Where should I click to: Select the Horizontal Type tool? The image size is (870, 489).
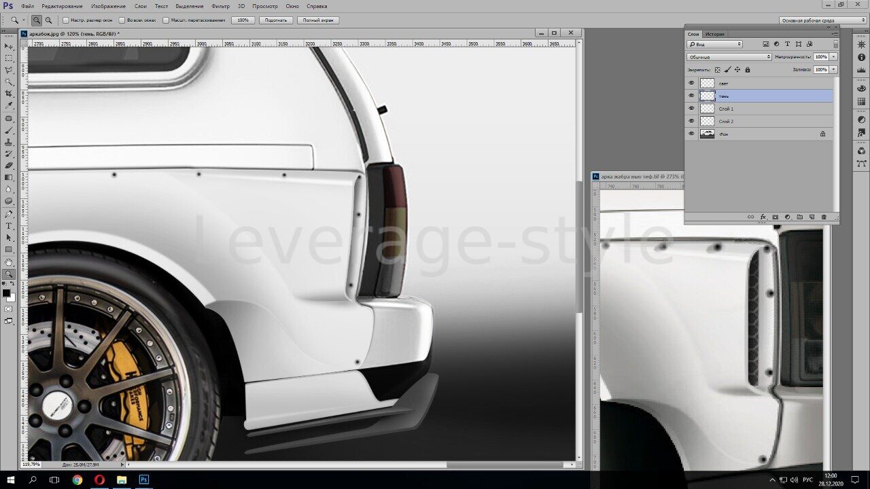click(9, 225)
